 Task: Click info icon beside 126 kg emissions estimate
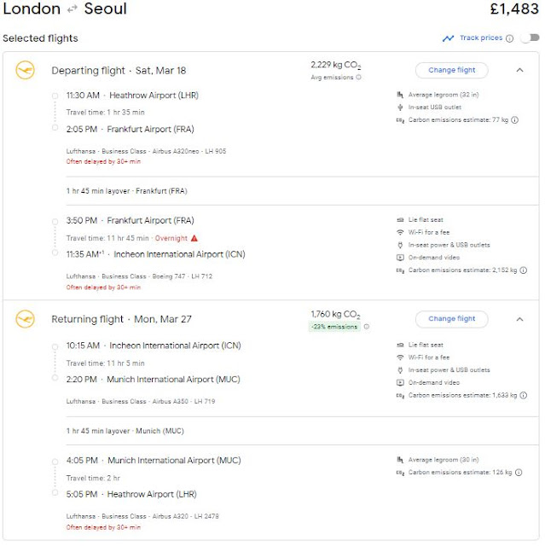(x=517, y=473)
